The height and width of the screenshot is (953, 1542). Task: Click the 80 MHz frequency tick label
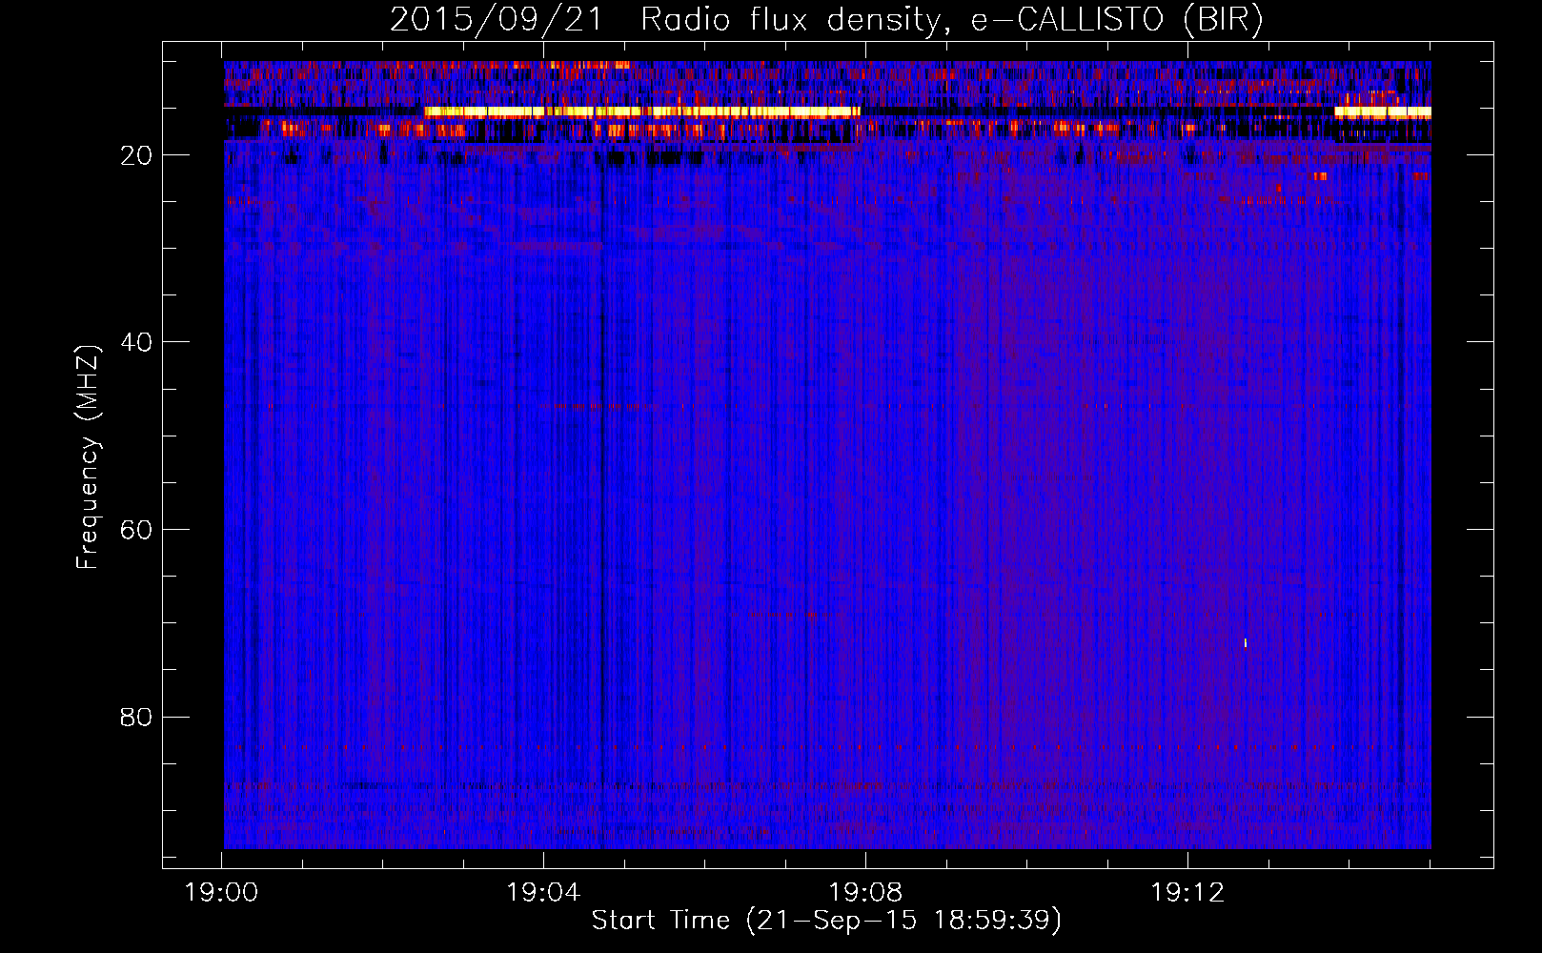tap(136, 717)
